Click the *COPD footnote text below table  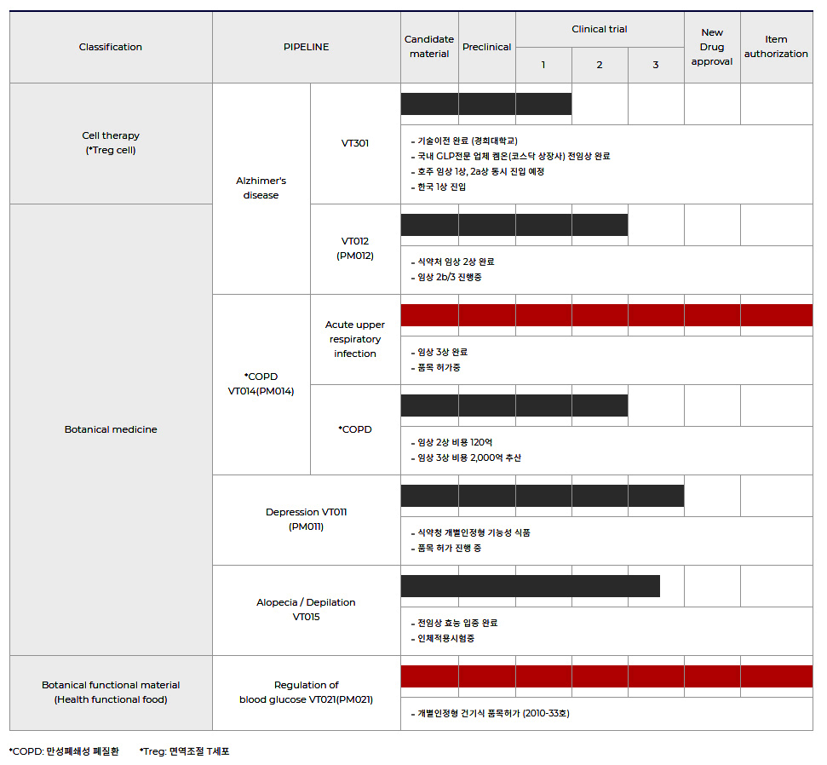[x=64, y=751]
